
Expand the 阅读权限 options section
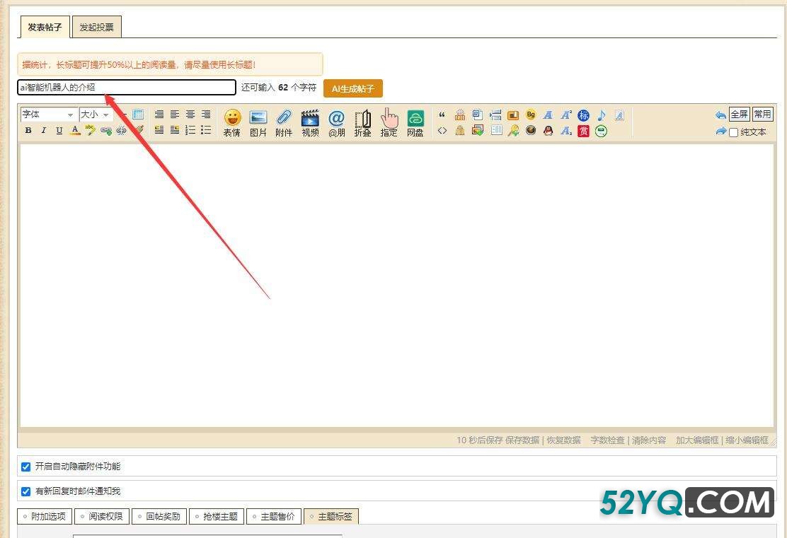[x=101, y=517]
